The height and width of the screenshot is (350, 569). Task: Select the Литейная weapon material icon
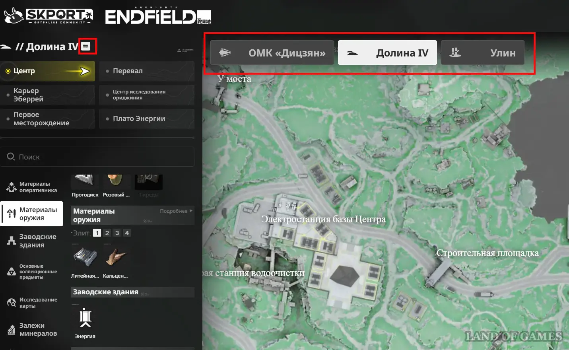point(85,257)
